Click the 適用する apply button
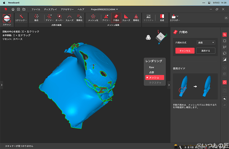 pyautogui.click(x=205, y=51)
